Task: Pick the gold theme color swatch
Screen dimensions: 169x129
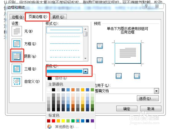Action: pos(83,90)
